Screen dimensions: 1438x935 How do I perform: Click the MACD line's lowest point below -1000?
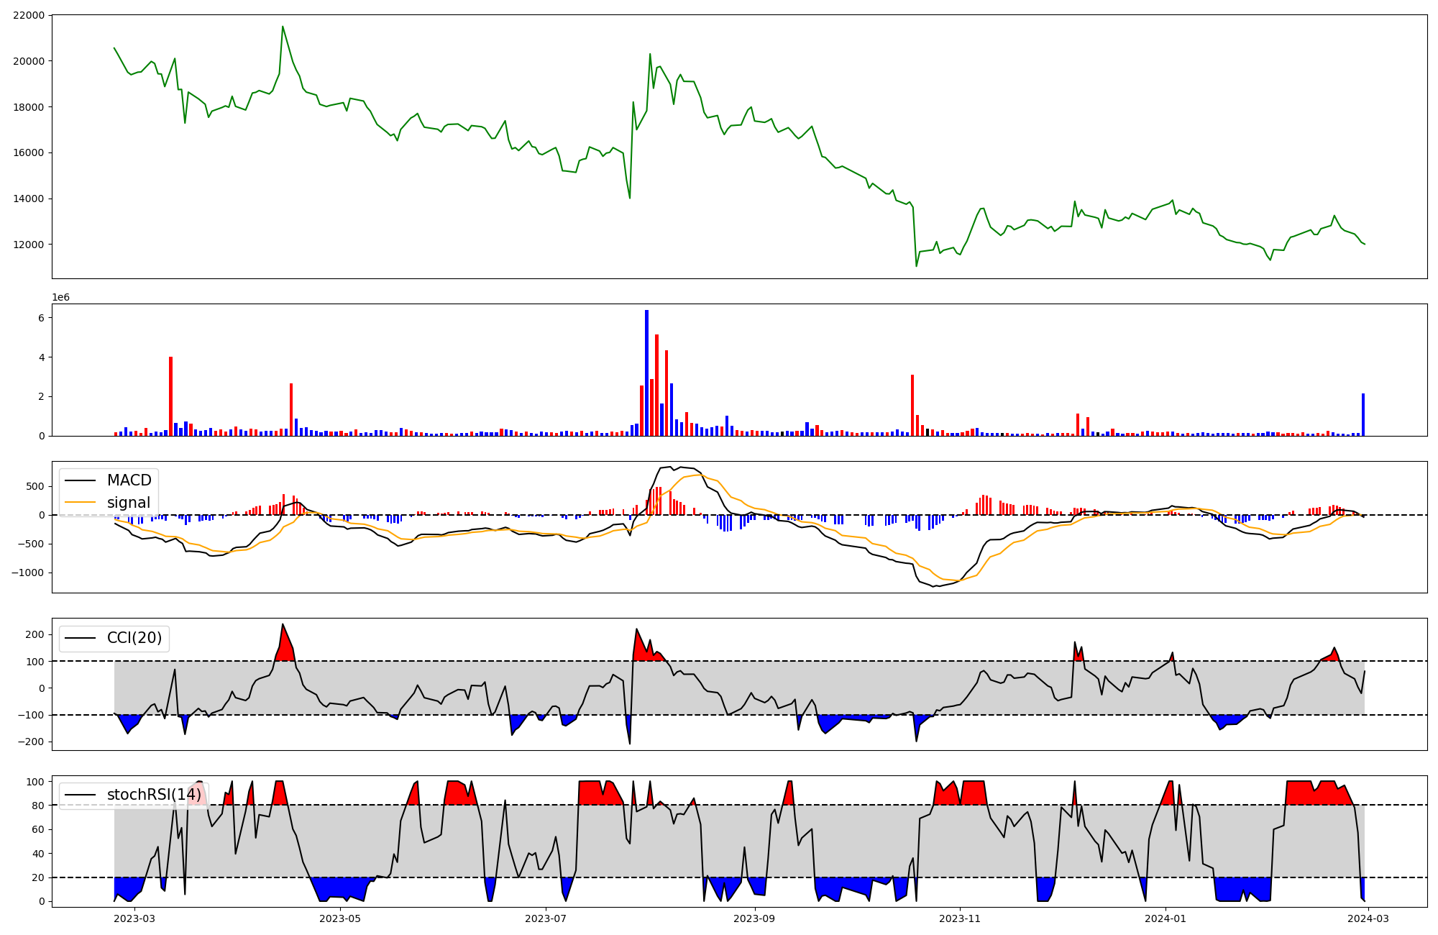(933, 586)
